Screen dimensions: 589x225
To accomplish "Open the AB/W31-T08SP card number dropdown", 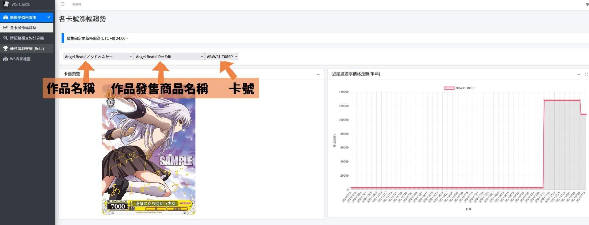I will pos(221,57).
